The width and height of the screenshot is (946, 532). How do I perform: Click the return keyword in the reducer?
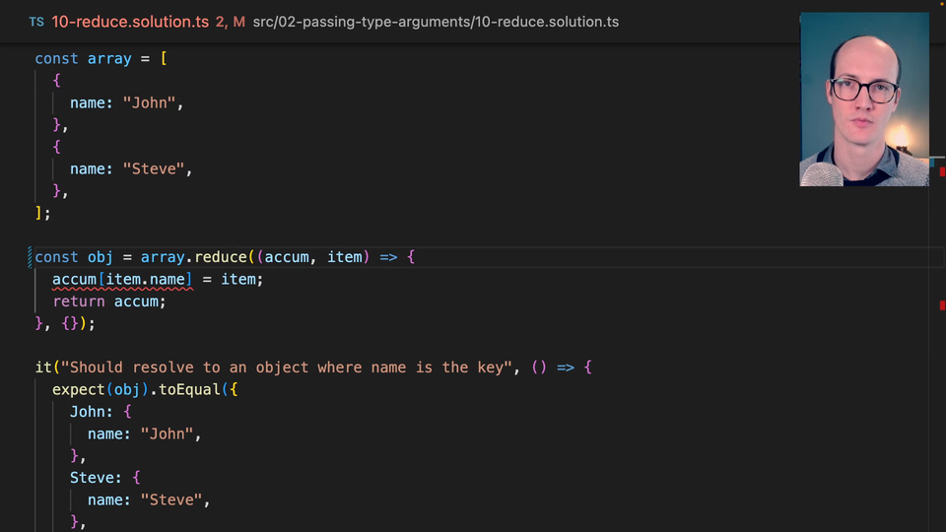79,301
